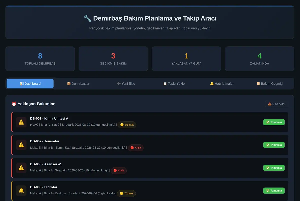The image size is (300, 201).
Task: Click the DB-005 - Asansör #1 title
Action: [x=46, y=164]
